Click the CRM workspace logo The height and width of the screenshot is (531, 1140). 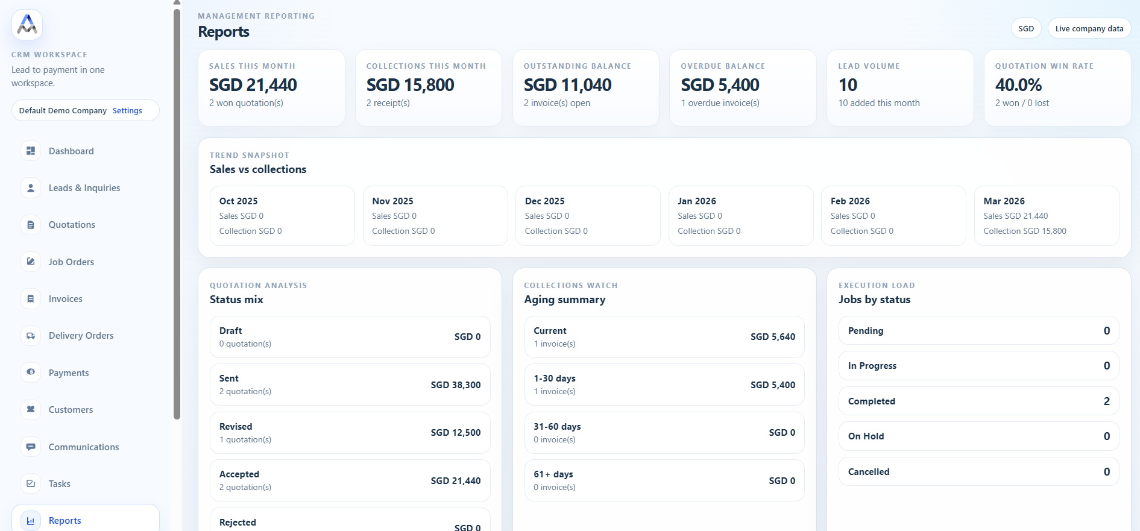pos(27,25)
